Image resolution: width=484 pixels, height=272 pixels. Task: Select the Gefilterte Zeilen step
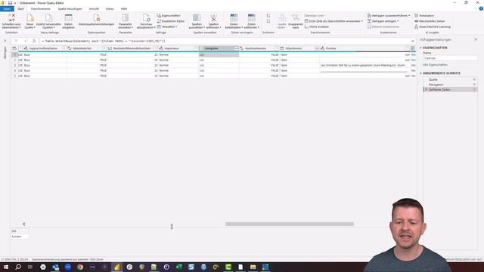pos(450,89)
